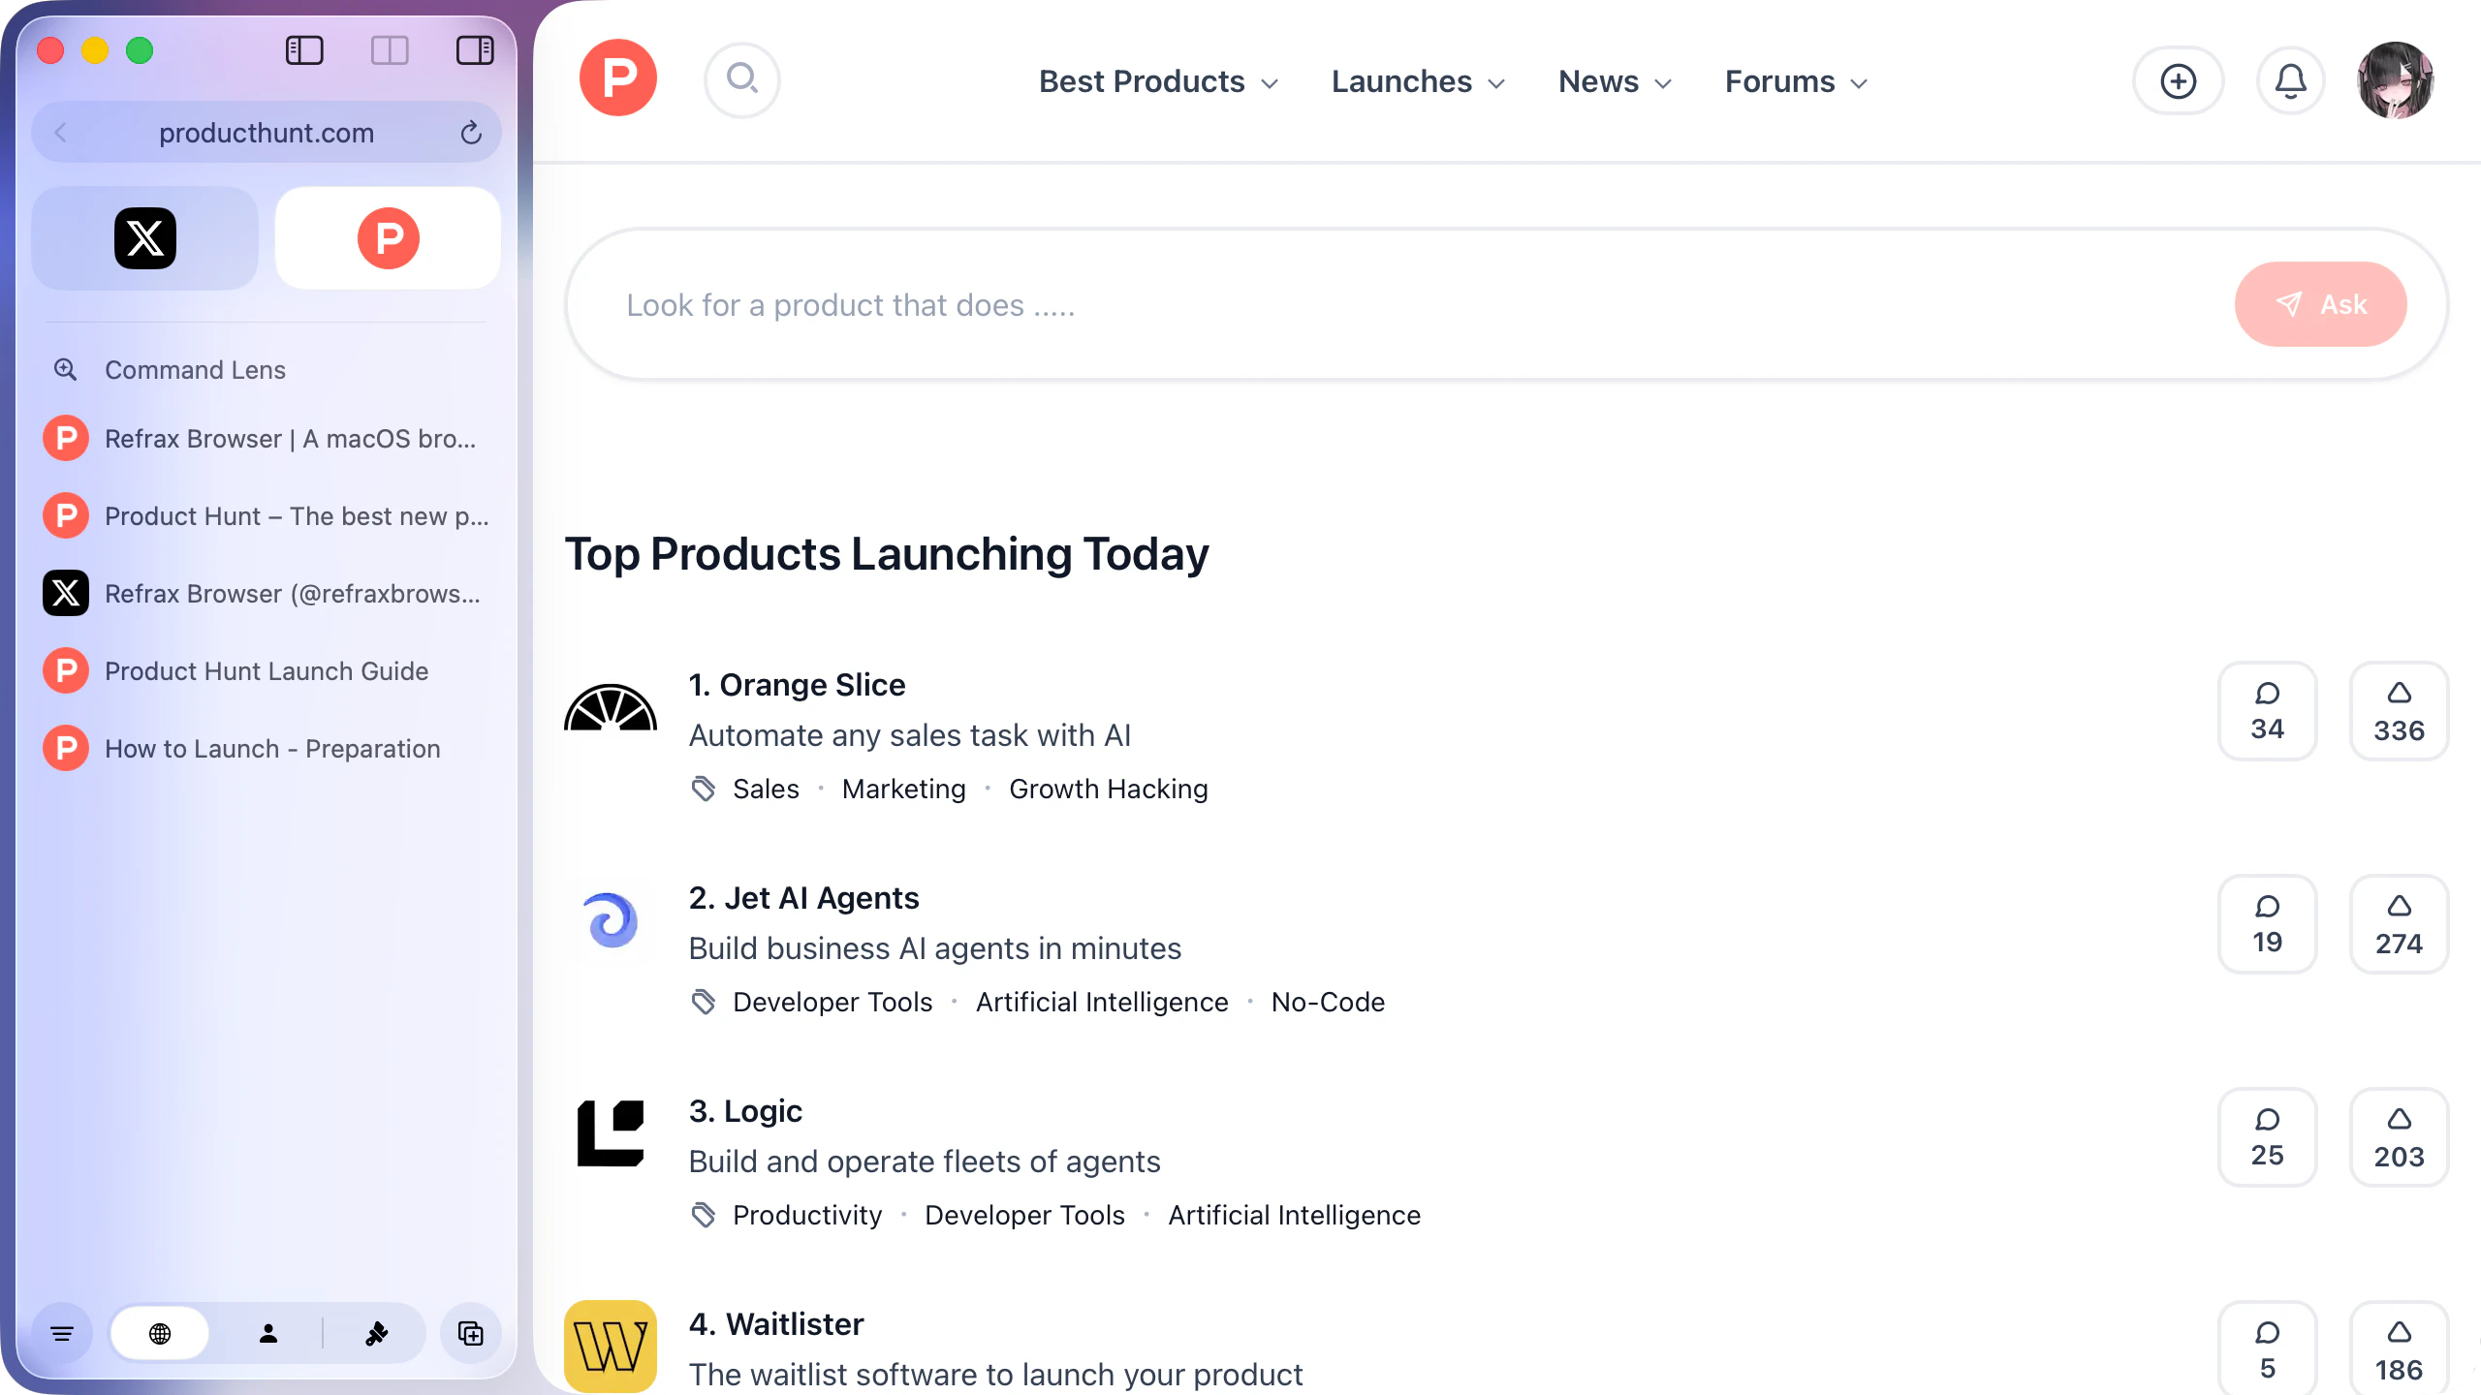Open the Waitlister logo thumbnail

[611, 1347]
